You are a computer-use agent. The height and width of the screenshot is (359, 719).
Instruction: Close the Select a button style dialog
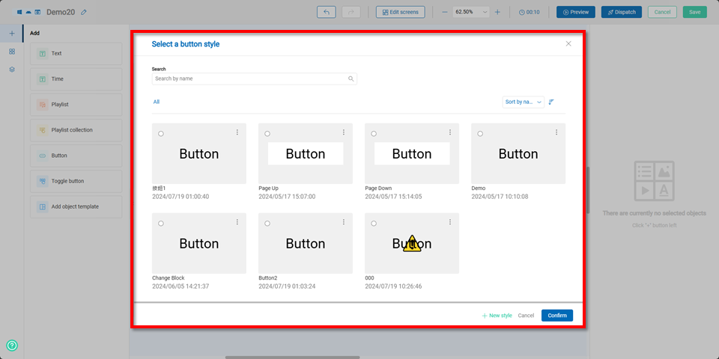click(x=568, y=44)
